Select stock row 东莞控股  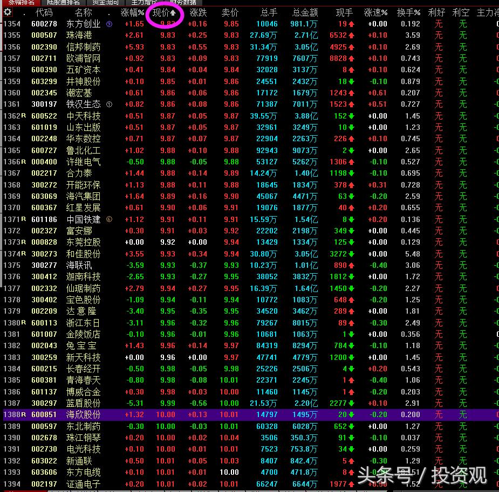coord(251,242)
